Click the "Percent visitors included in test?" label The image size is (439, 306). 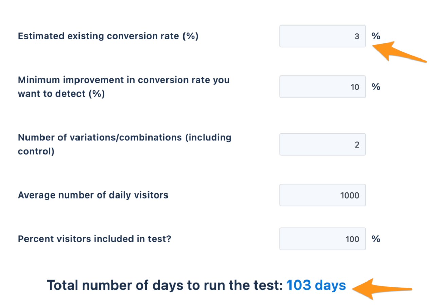[x=94, y=239]
